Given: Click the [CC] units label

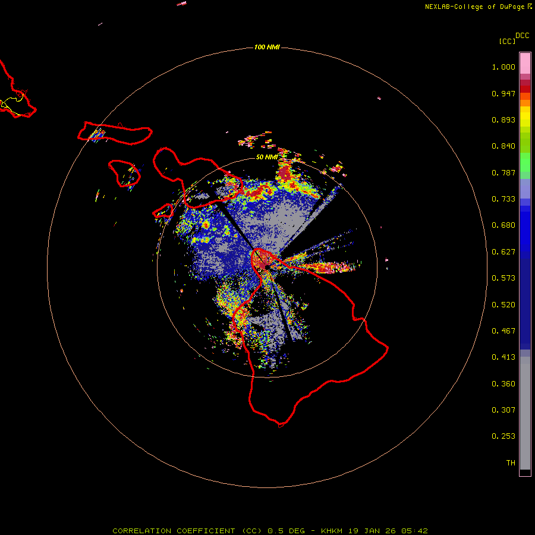Looking at the screenshot, I should pos(508,41).
